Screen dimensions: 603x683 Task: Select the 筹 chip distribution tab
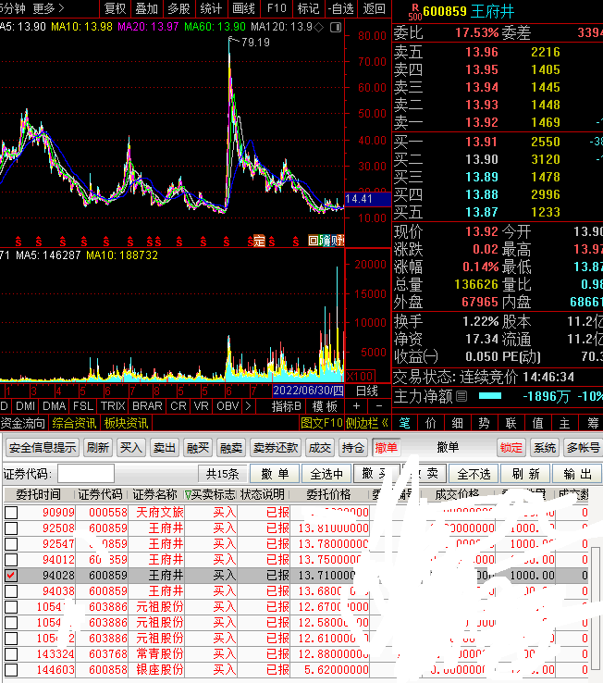[592, 423]
